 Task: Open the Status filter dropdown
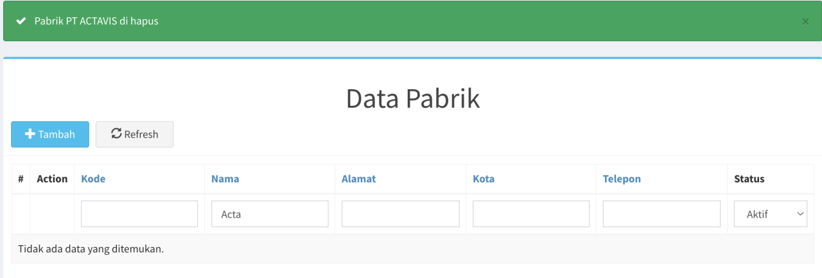pos(771,214)
